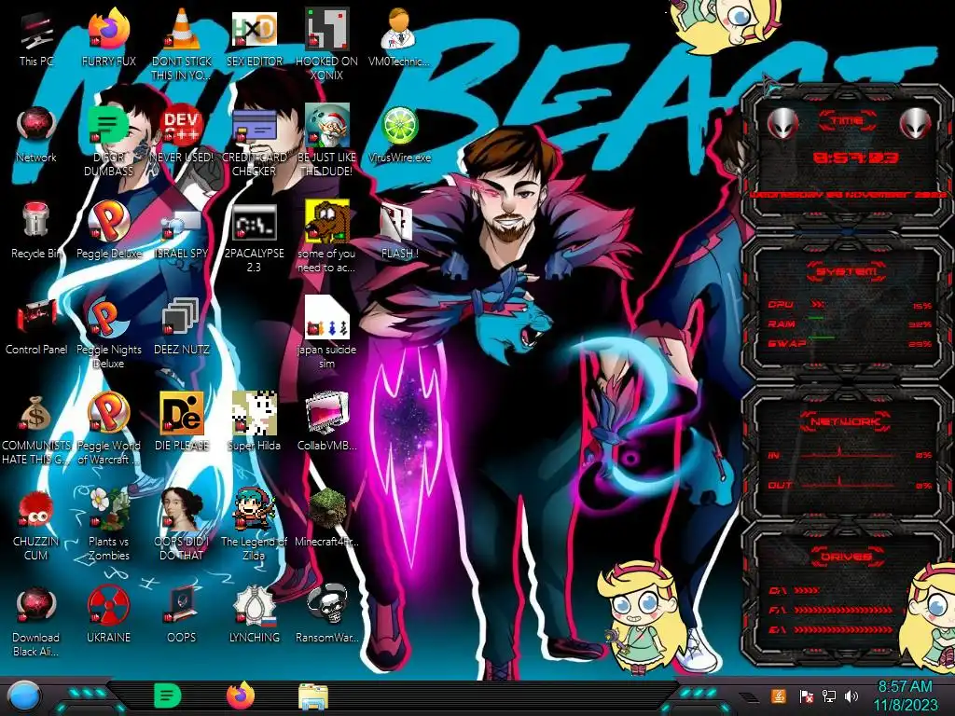The height and width of the screenshot is (716, 955).
Task: Select the COMMUNISTS HATE THIS money bag icon
Action: [36, 430]
